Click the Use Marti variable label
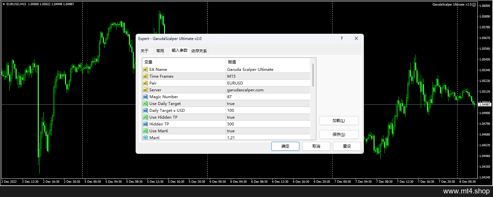493x197 pixels. 159,131
